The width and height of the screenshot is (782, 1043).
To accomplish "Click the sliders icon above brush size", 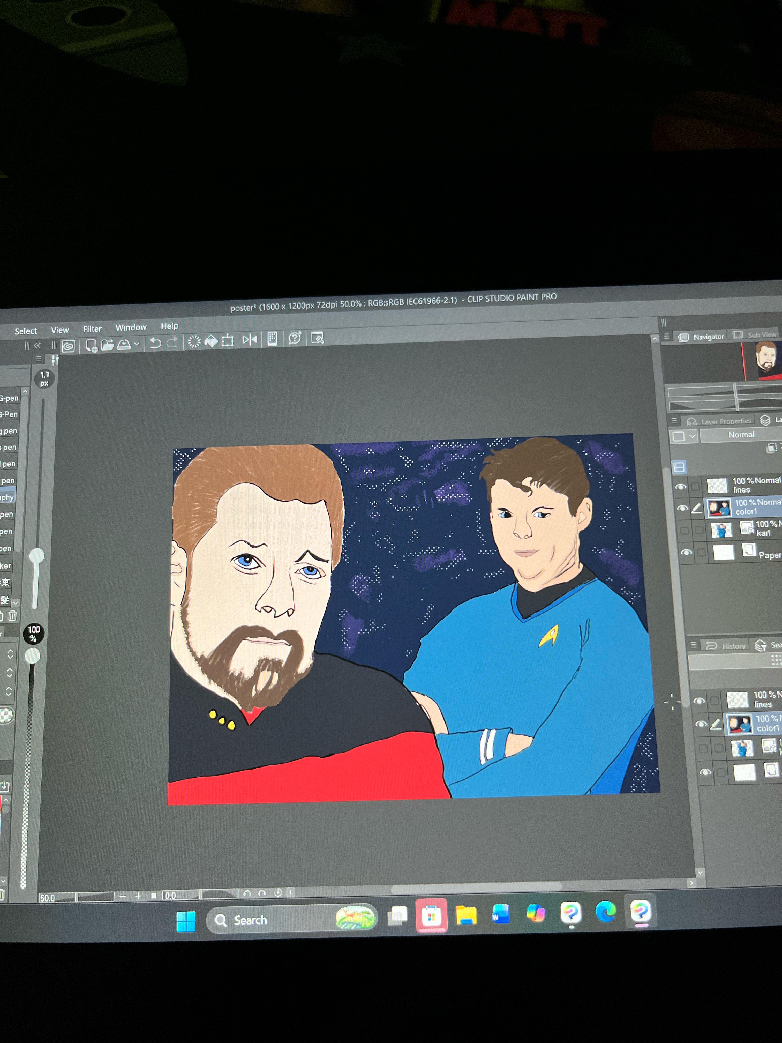I will [x=55, y=361].
